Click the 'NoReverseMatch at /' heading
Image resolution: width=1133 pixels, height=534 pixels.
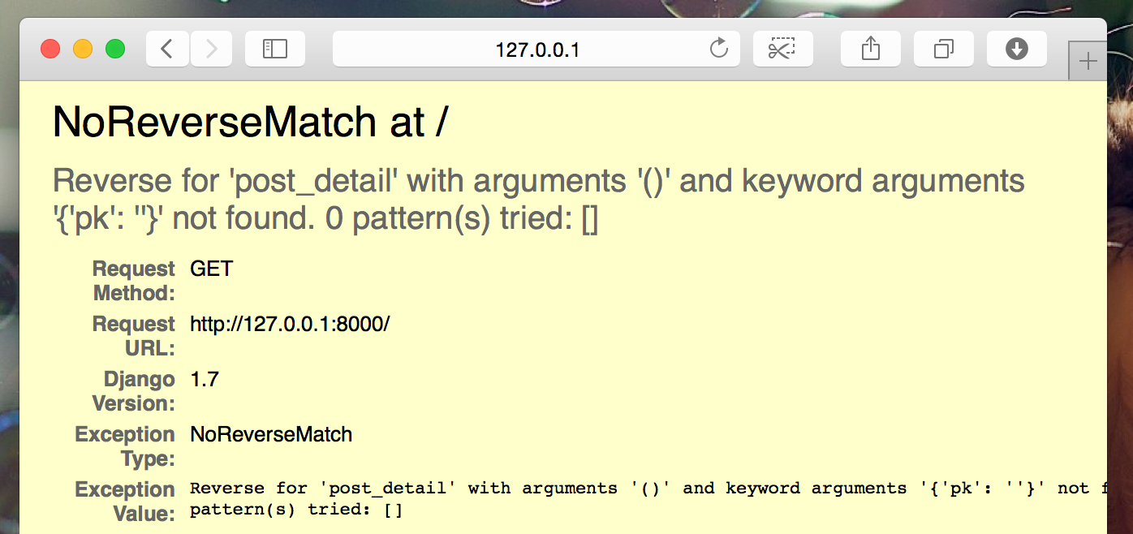tap(250, 123)
